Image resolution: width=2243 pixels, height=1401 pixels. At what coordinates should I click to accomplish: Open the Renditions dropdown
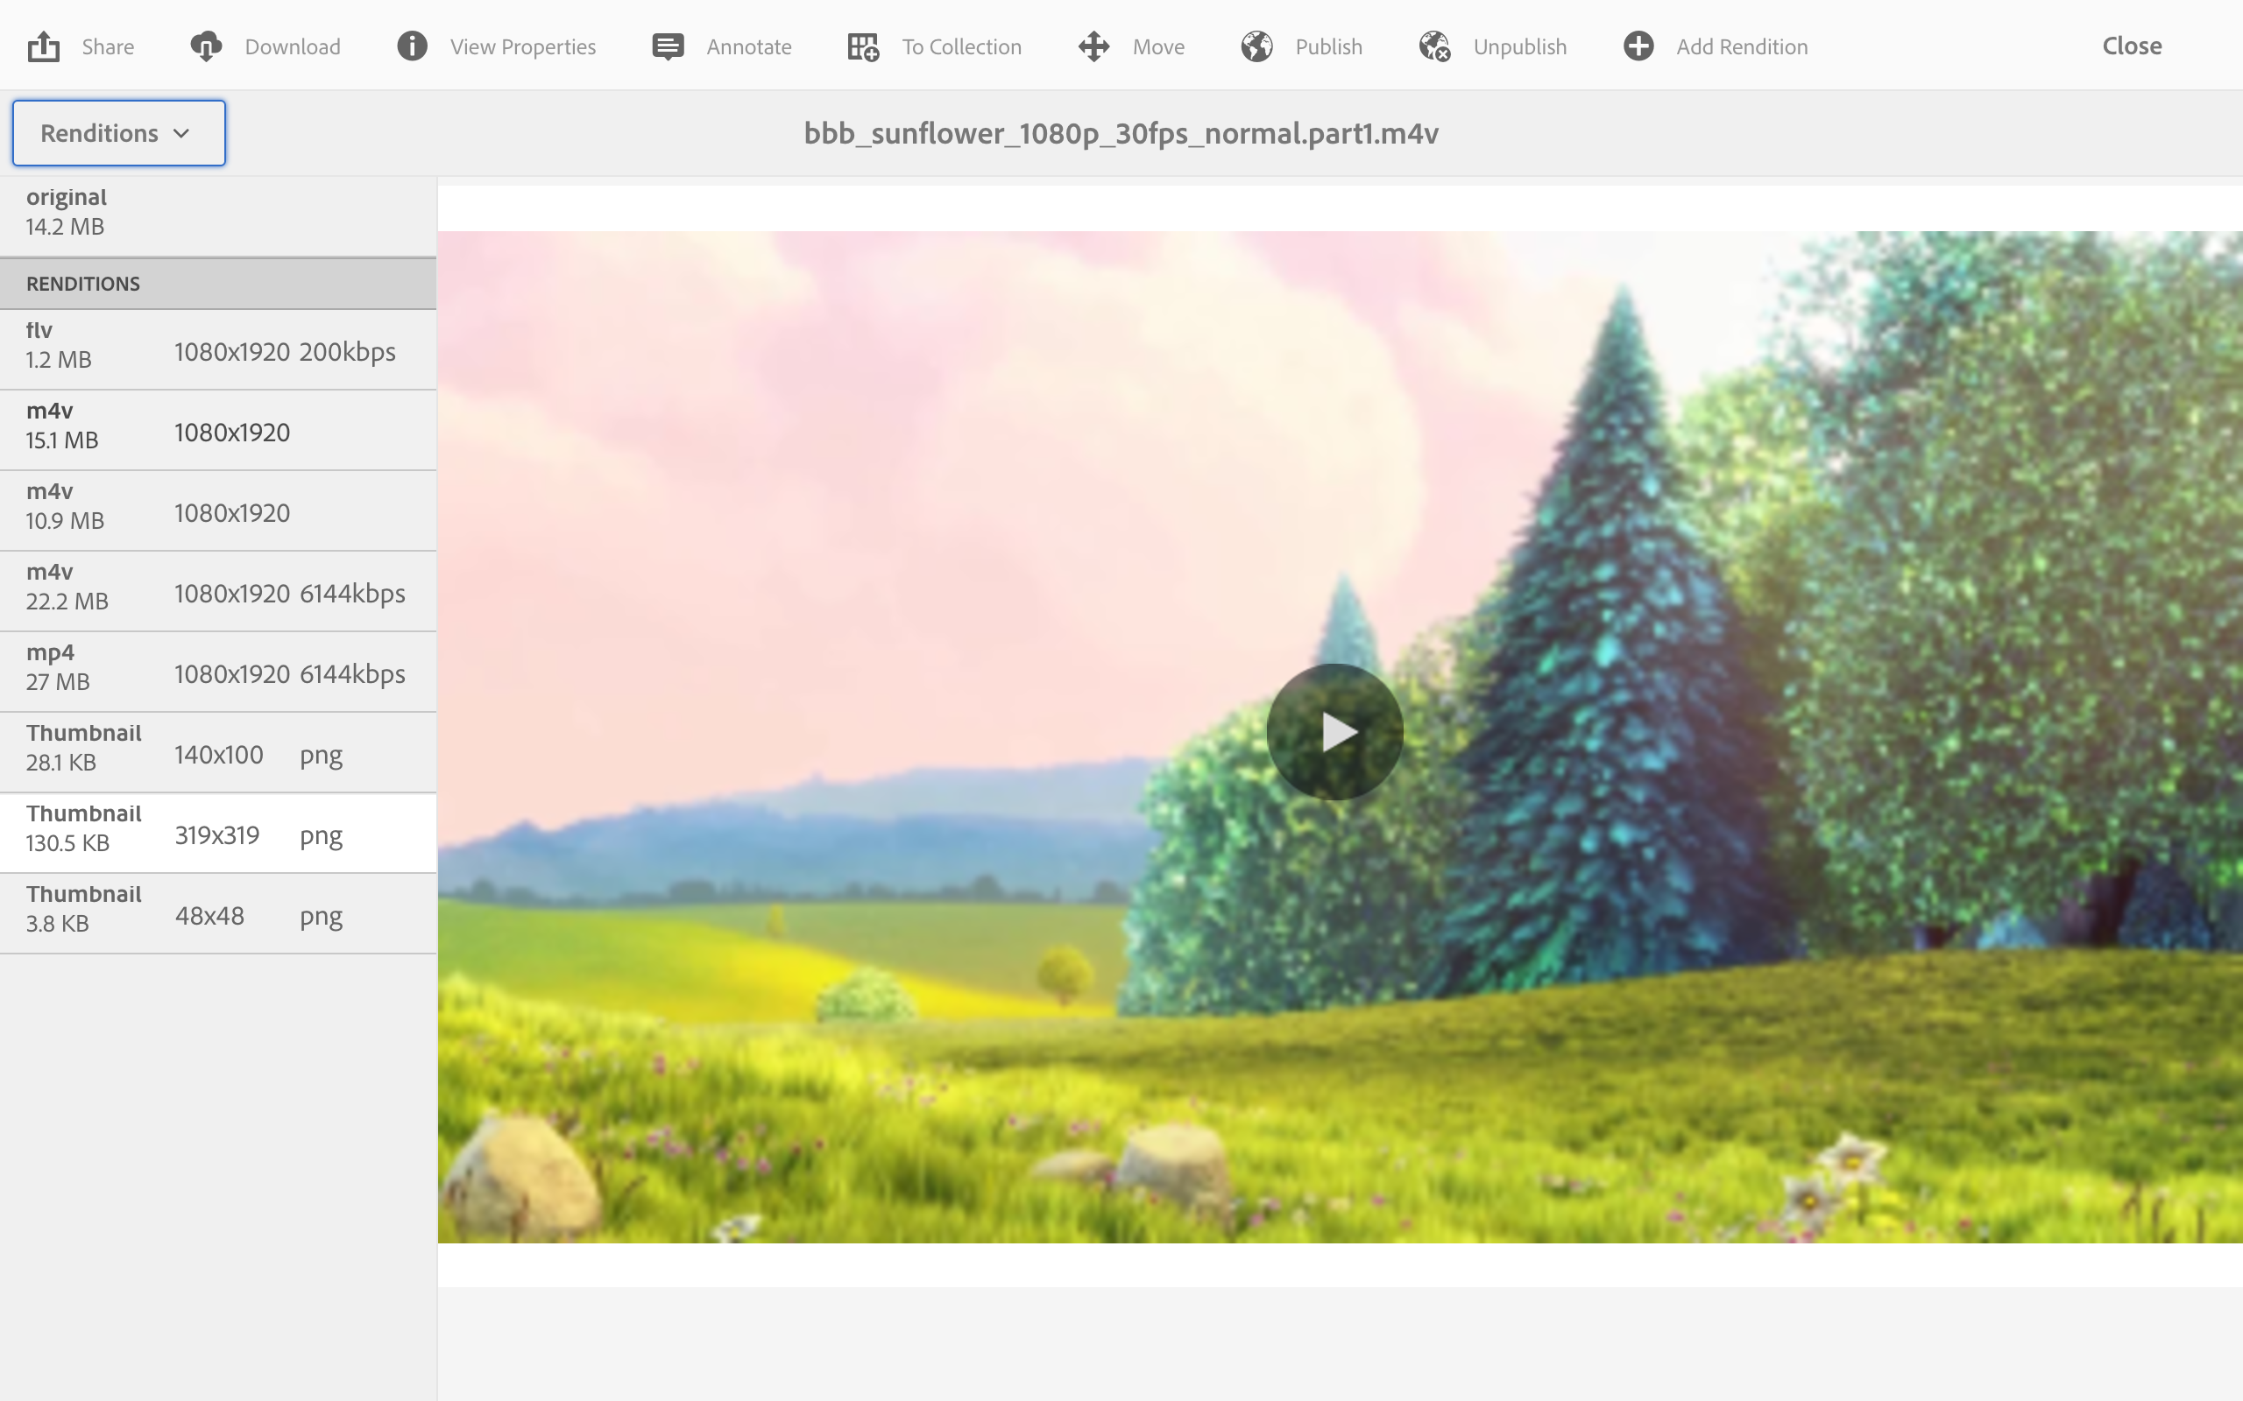(x=118, y=133)
